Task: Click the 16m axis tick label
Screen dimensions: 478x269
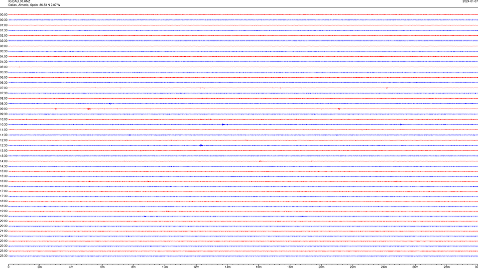Action: click(259, 267)
